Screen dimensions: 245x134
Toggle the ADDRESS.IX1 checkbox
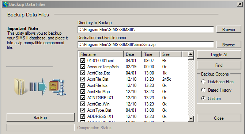coord(83,116)
